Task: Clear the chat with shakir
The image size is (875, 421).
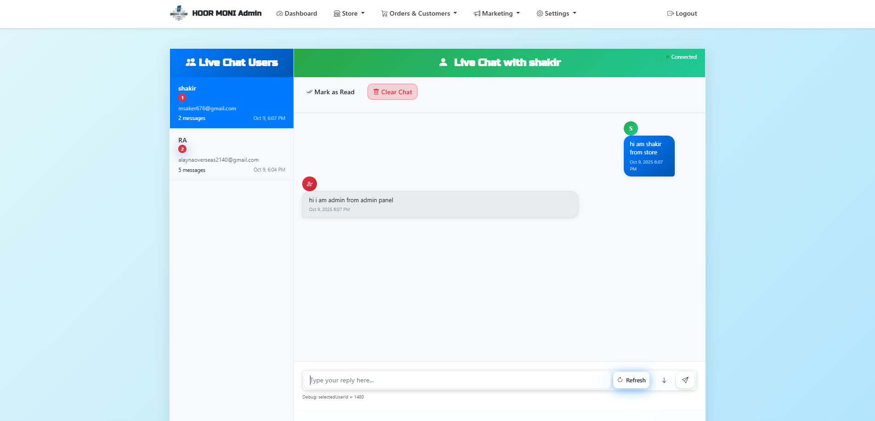Action: pyautogui.click(x=392, y=92)
